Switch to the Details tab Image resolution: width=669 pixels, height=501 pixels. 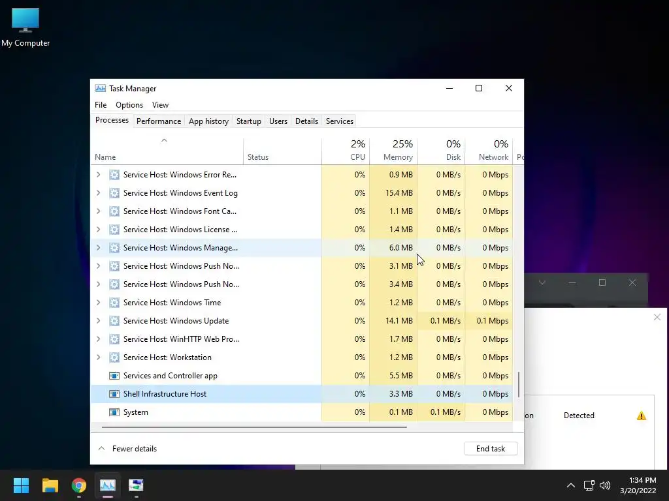click(307, 121)
